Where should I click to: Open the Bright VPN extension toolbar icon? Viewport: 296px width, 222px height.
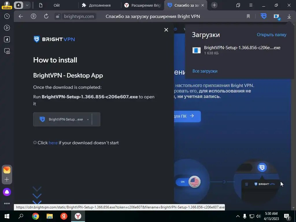tap(264, 16)
